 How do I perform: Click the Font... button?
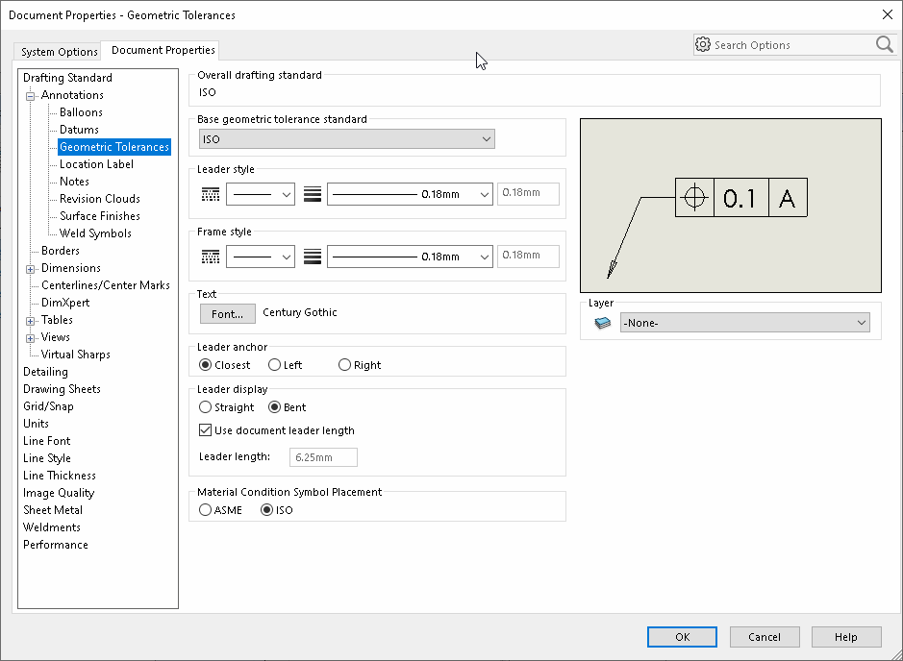click(x=228, y=314)
